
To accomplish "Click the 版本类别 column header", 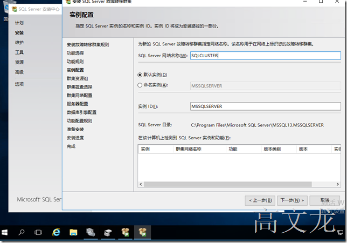I will (x=279, y=149).
